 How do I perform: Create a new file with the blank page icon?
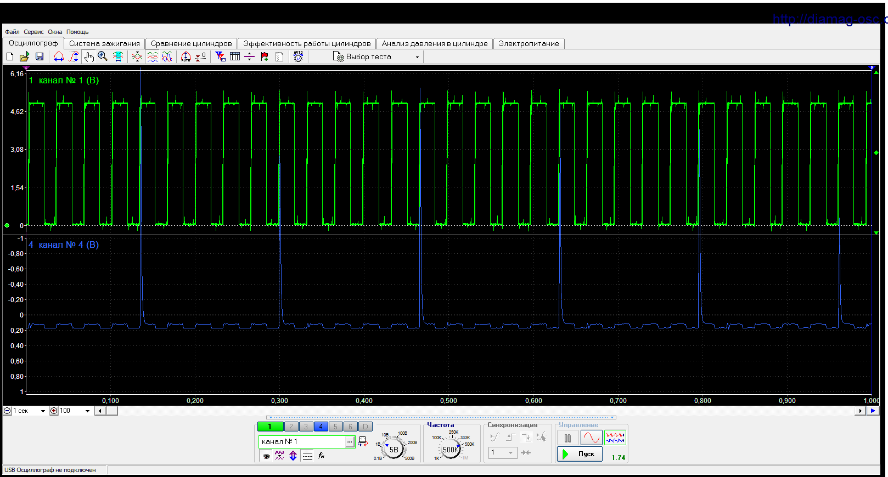click(x=10, y=56)
